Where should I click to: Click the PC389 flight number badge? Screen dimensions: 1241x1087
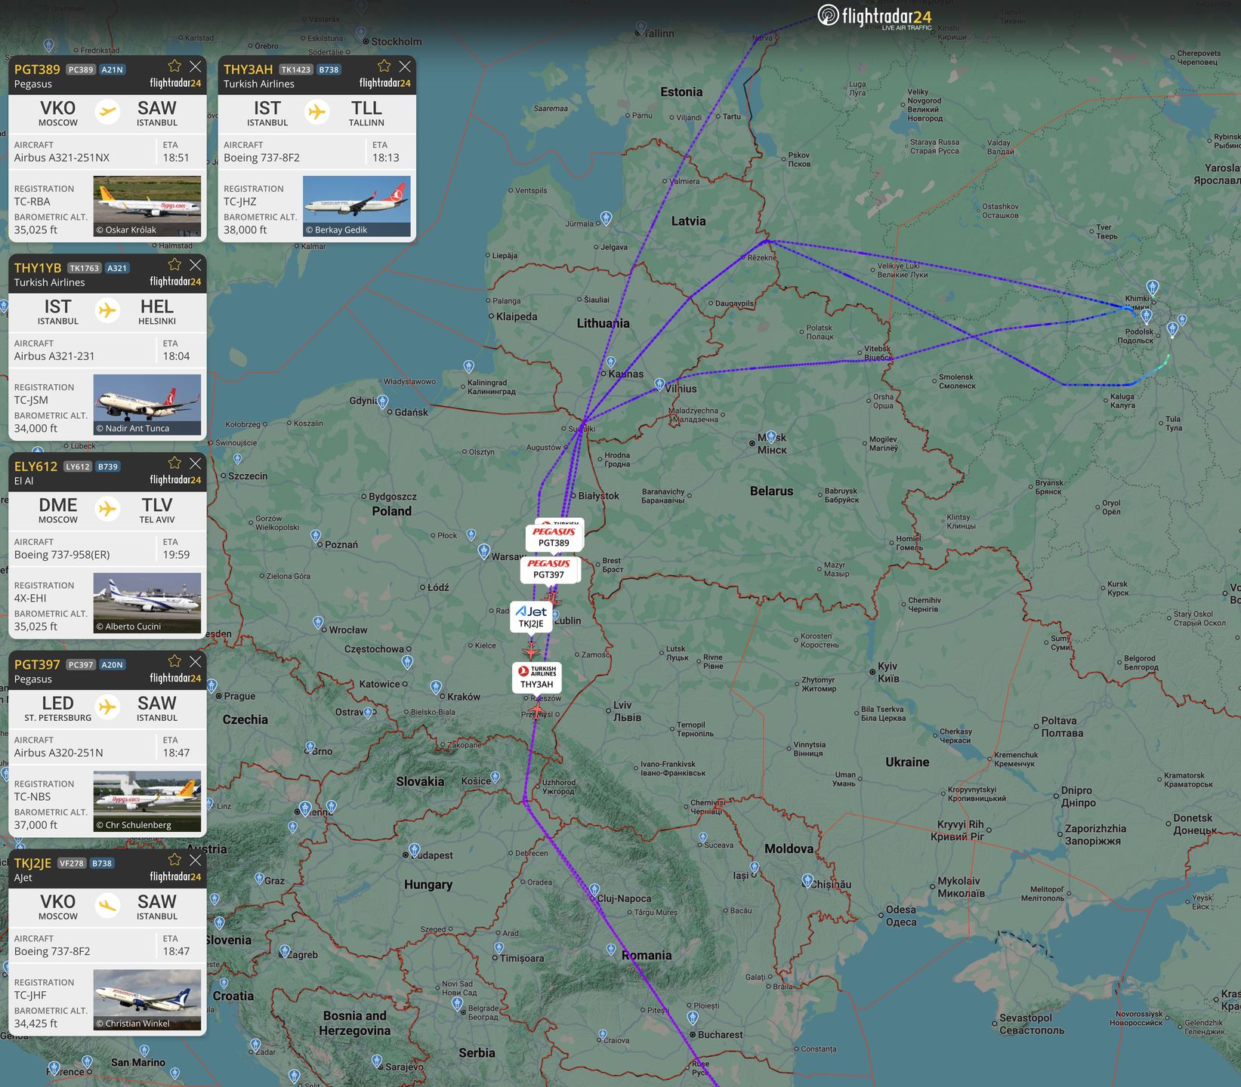click(x=81, y=69)
